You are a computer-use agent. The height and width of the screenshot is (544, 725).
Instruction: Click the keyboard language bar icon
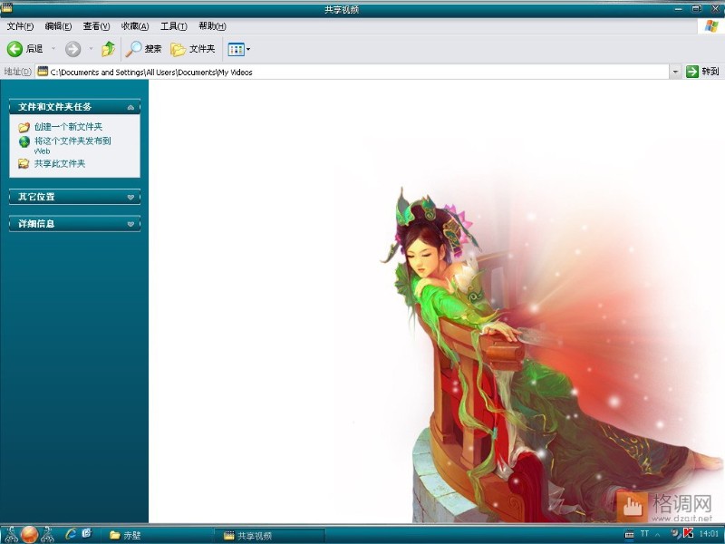click(x=629, y=534)
